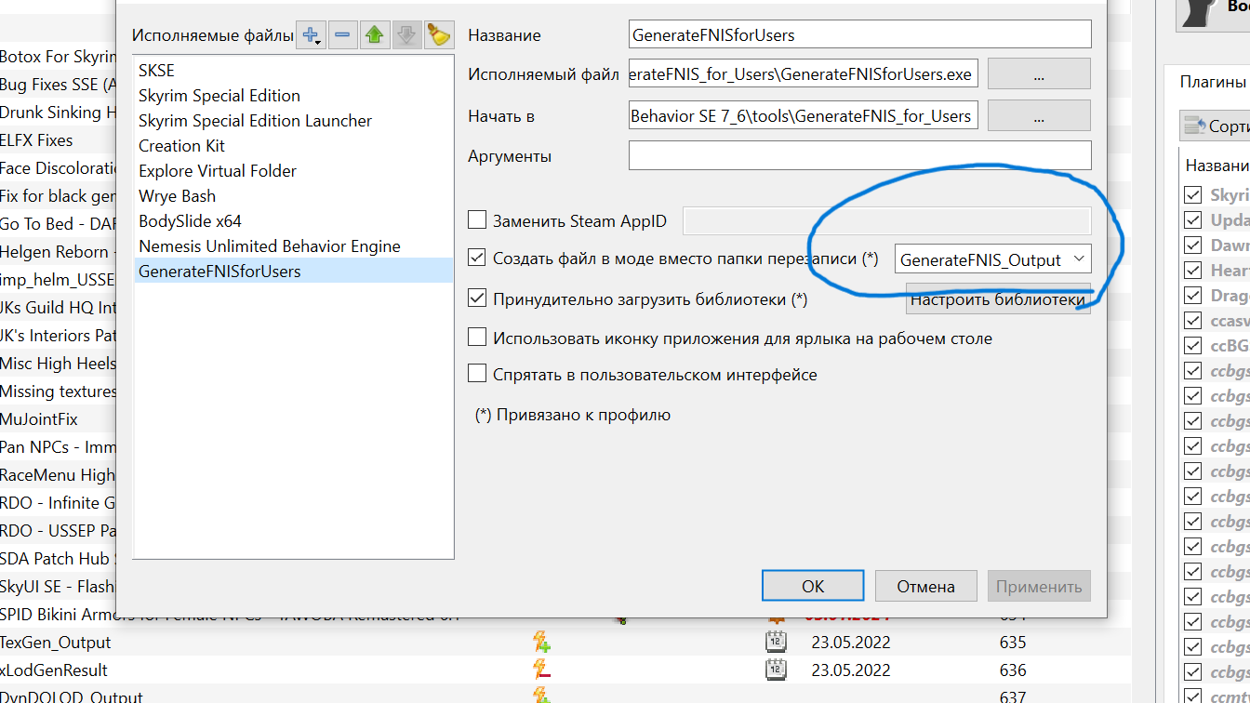Click browse button next to Исполняемый файл
The image size is (1250, 703).
(1038, 73)
